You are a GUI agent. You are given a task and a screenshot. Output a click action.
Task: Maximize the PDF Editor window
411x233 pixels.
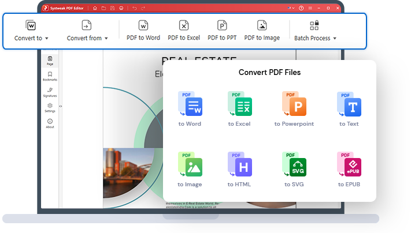(x=328, y=8)
